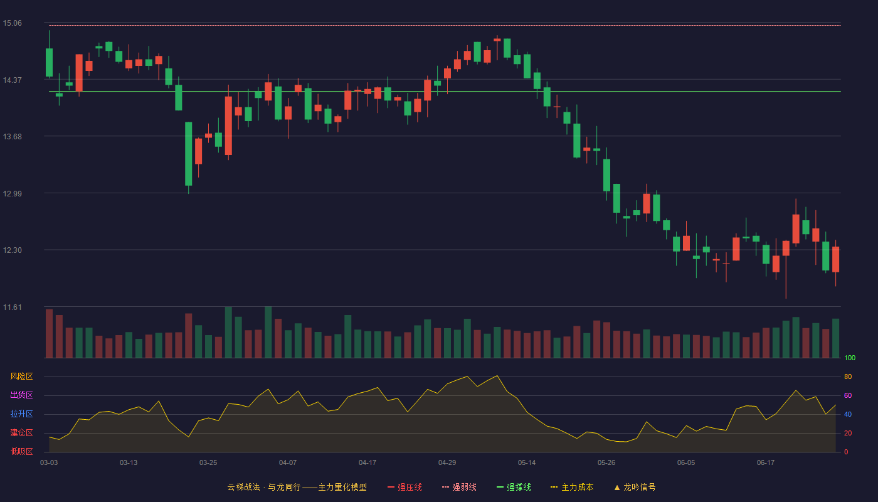Viewport: 878px width, 502px height.
Task: Click the 80 indicator axis label
Action: click(848, 377)
